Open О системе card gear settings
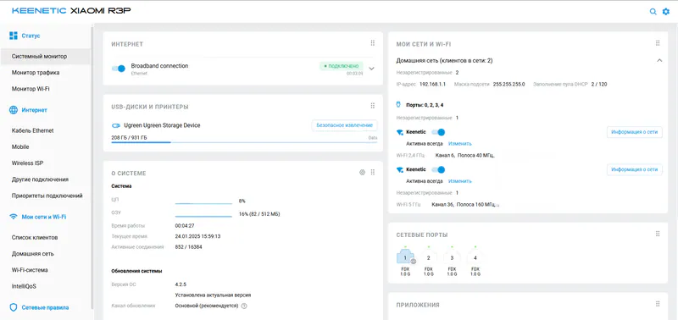 363,173
